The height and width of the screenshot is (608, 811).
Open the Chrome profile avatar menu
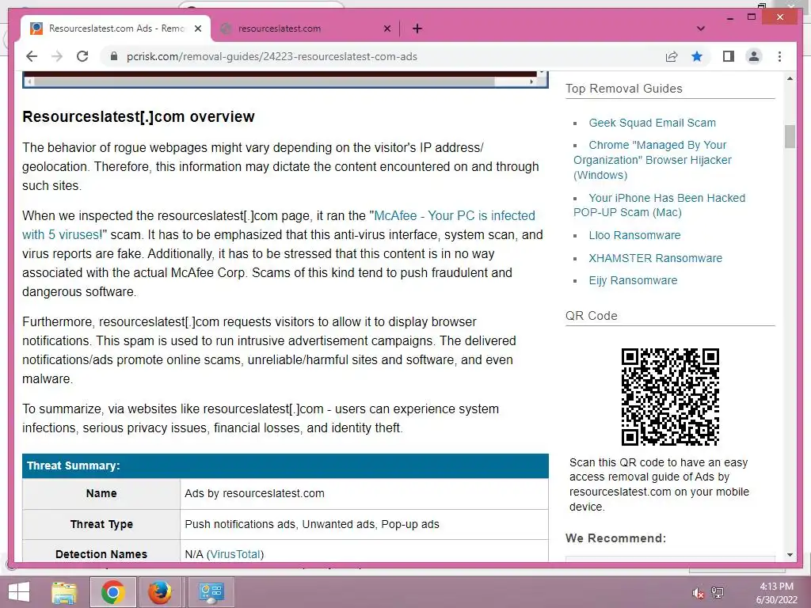pyautogui.click(x=754, y=56)
